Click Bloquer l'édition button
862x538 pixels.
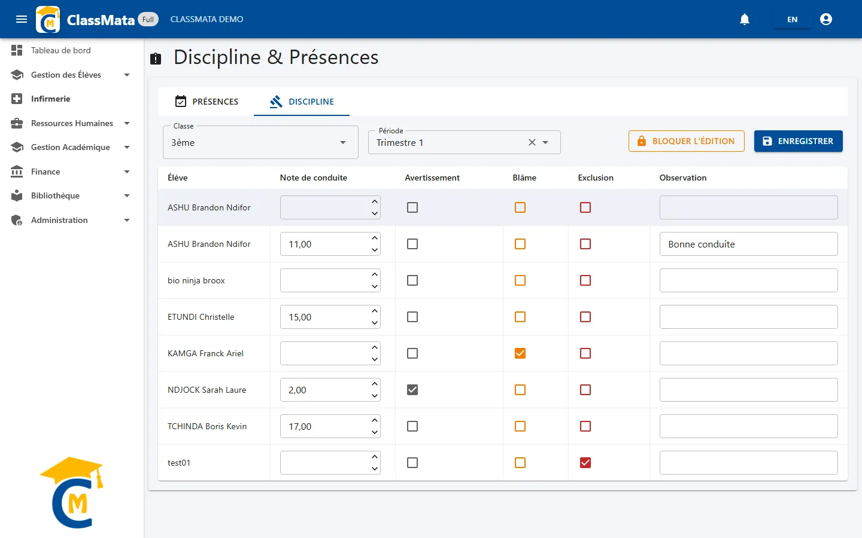click(x=687, y=141)
